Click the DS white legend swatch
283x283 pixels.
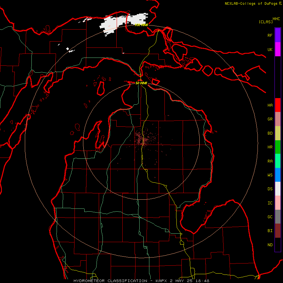(278, 189)
